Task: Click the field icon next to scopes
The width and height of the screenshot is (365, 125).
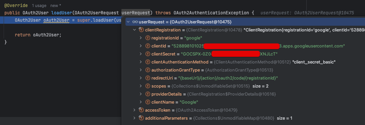Action: (147, 86)
